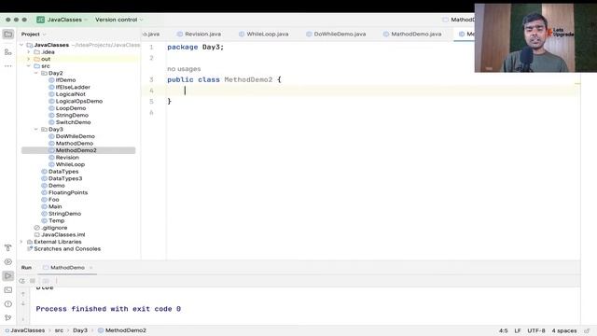
Task: Open the Run tool window icon
Action: 8,276
